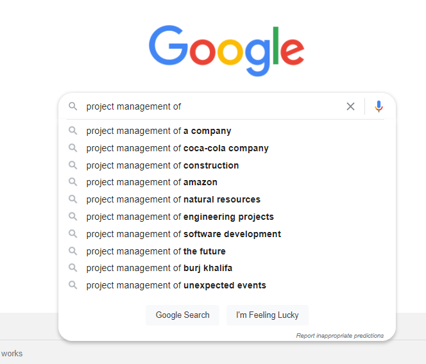Choose 'project management of unexpected events' suggestion
Screen dimensions: 426x364
tap(176, 285)
